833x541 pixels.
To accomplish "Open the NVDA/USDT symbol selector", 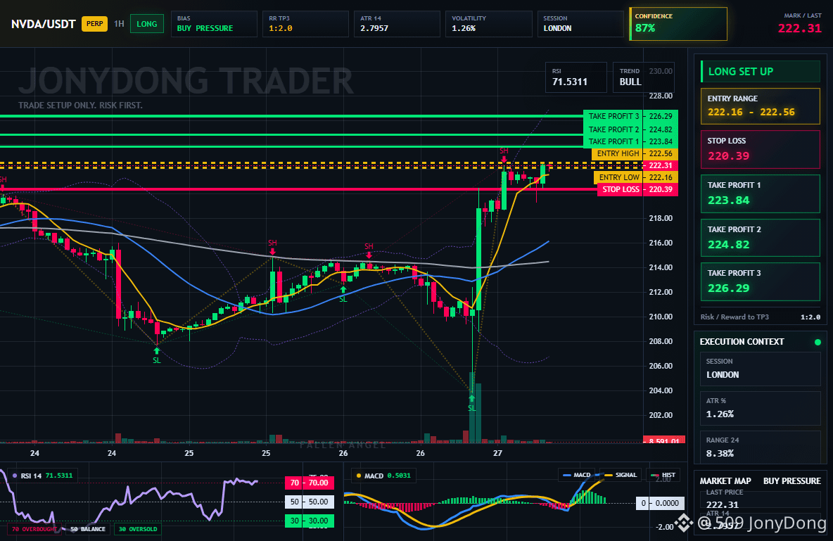I will coord(43,24).
